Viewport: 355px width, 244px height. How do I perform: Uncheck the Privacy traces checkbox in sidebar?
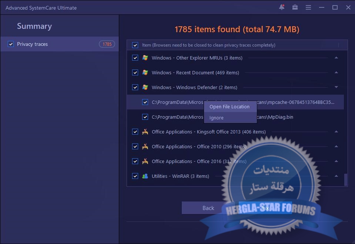click(x=10, y=44)
